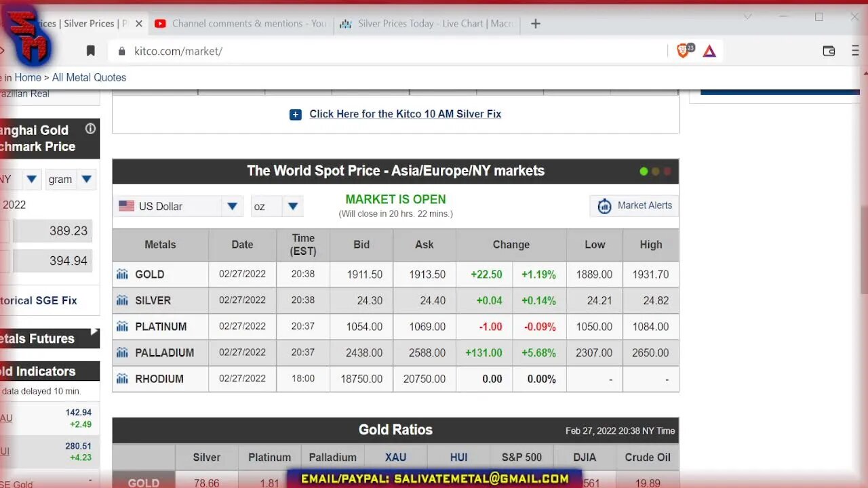Click the gold ask price 1913.50

[427, 274]
